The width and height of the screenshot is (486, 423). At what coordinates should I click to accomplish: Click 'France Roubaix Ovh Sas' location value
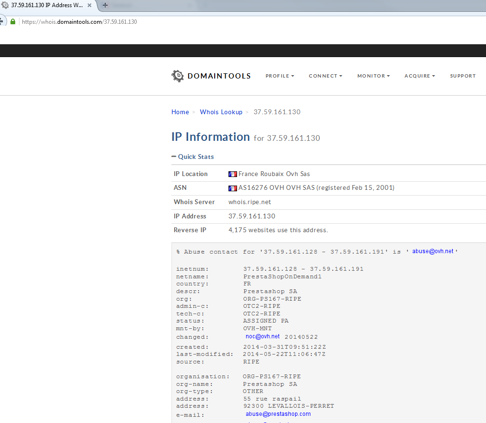(274, 174)
